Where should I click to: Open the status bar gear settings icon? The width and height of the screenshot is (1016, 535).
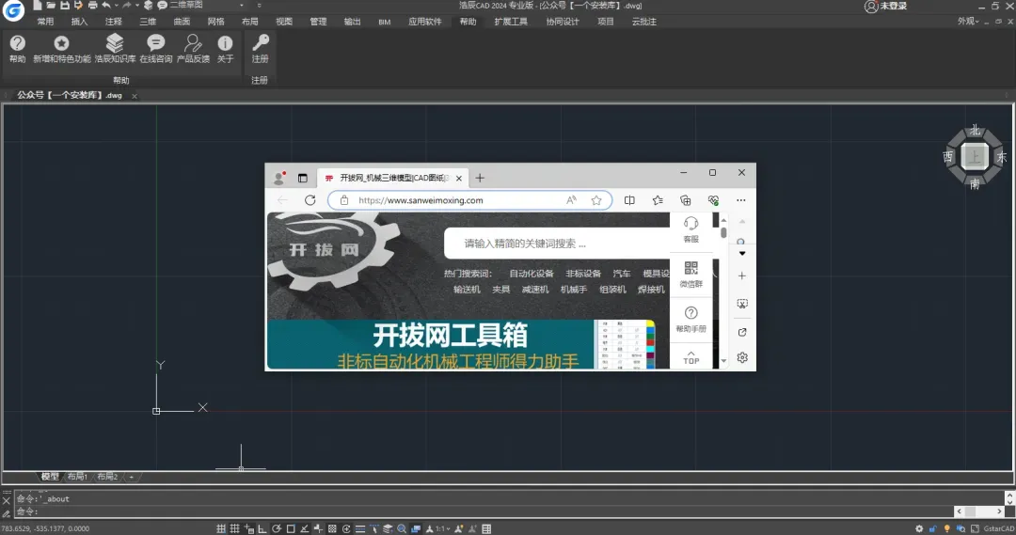(919, 529)
